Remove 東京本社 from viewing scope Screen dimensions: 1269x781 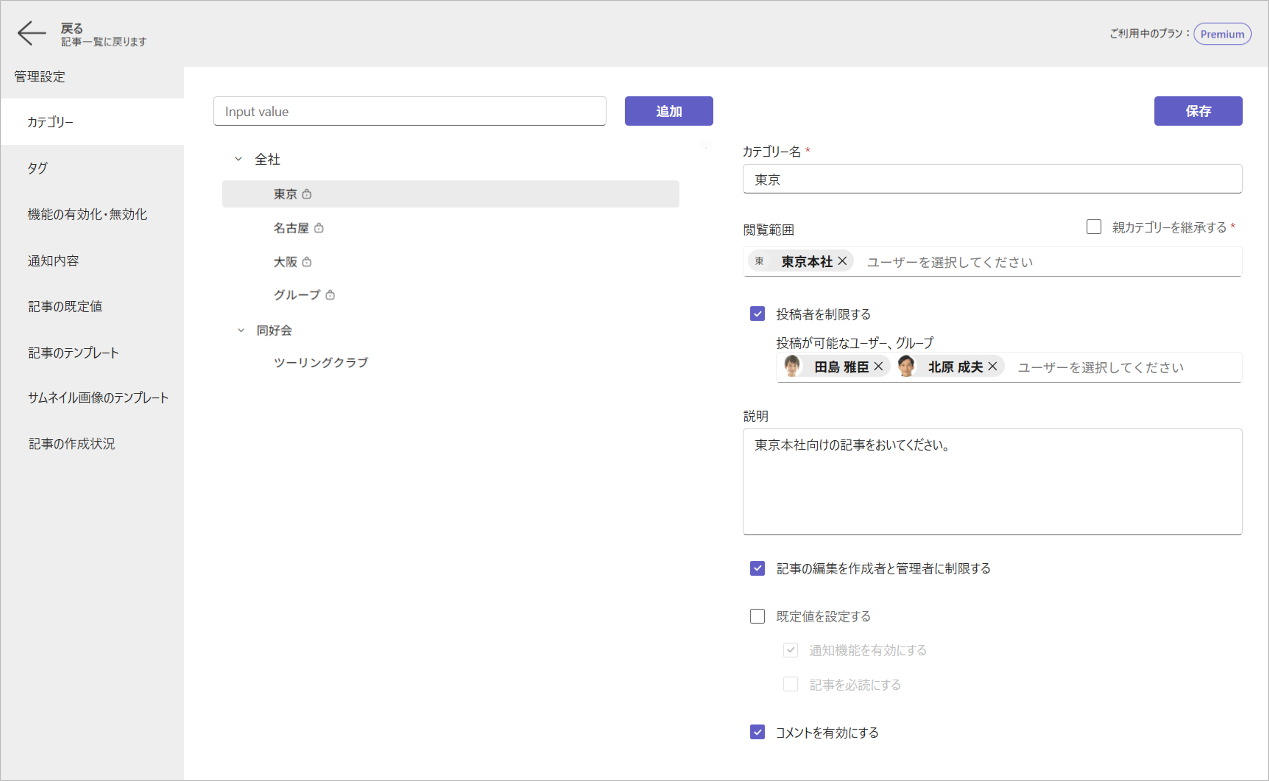click(x=842, y=261)
